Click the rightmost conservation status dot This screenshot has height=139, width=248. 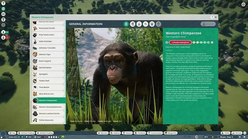(x=212, y=42)
